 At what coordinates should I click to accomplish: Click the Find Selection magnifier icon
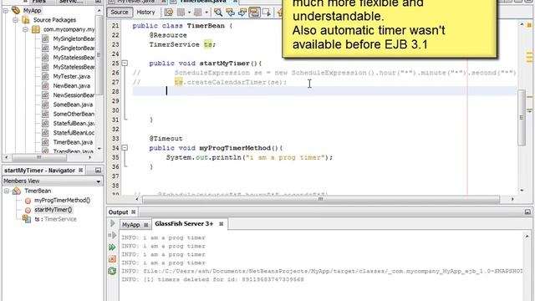pos(218,13)
